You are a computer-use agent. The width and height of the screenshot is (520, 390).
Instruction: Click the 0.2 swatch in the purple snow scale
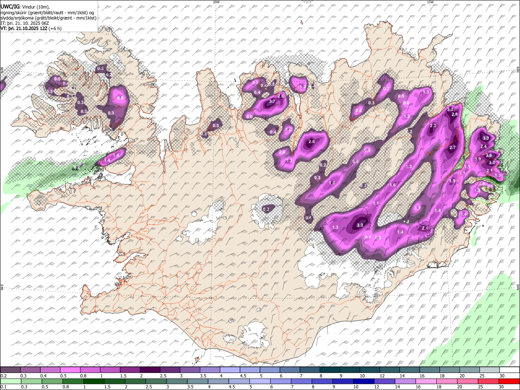tap(10, 370)
